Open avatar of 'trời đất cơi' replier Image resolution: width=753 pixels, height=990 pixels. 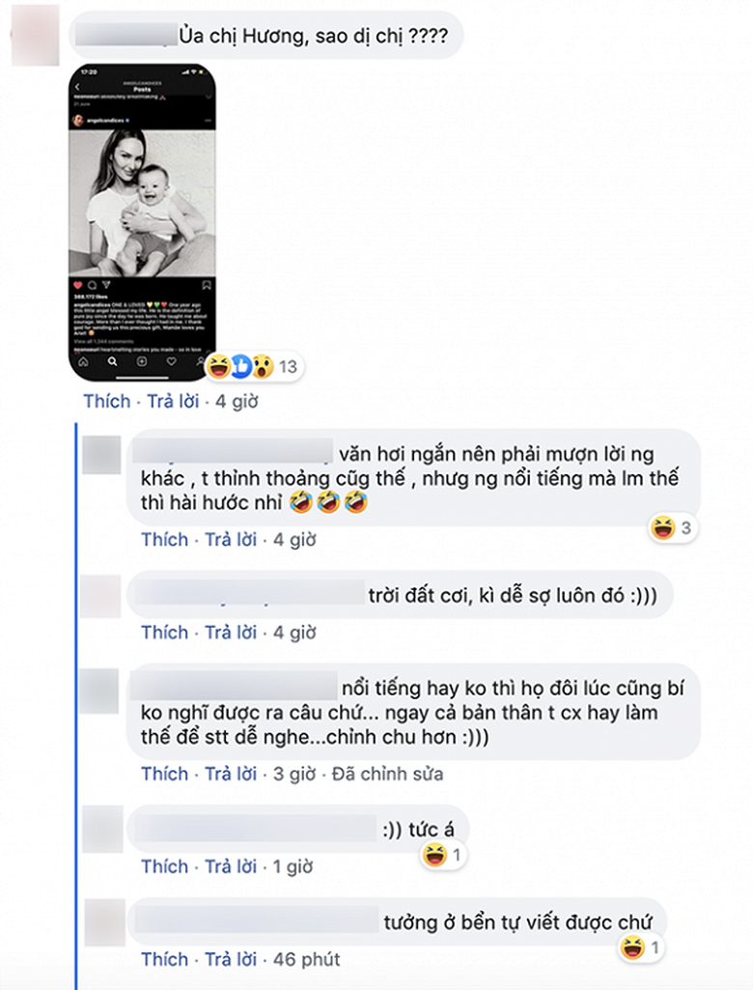click(101, 596)
